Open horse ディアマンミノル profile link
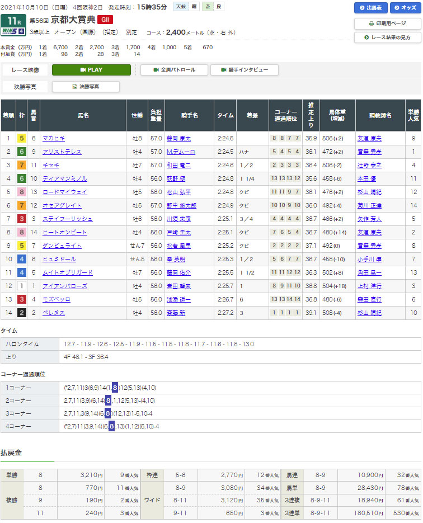This screenshot has width=423, height=523. coord(65,178)
